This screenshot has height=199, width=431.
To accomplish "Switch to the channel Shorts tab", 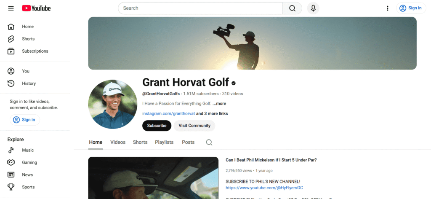I will click(x=140, y=143).
